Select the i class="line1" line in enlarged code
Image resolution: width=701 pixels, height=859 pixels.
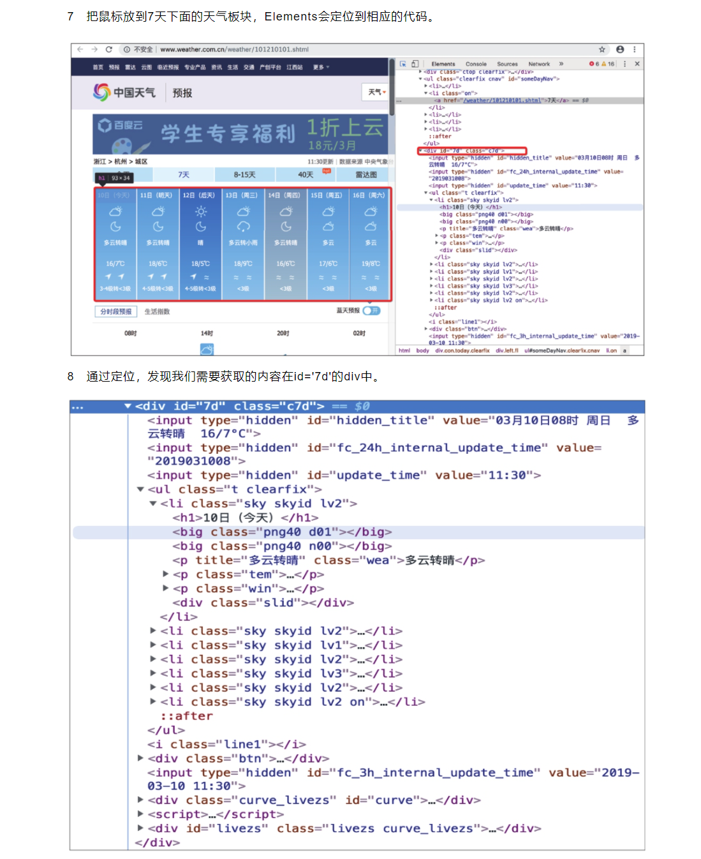226,744
